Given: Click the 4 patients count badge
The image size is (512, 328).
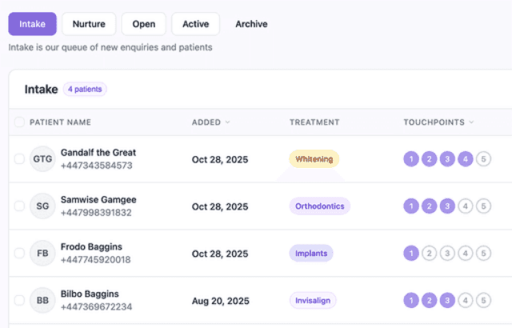Looking at the screenshot, I should (x=85, y=90).
